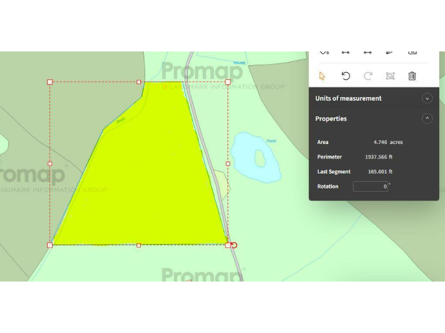Click the undo arrow icon
The height and width of the screenshot is (333, 445).
tap(345, 76)
